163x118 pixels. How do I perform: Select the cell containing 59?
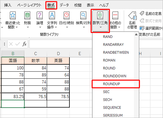36,89
